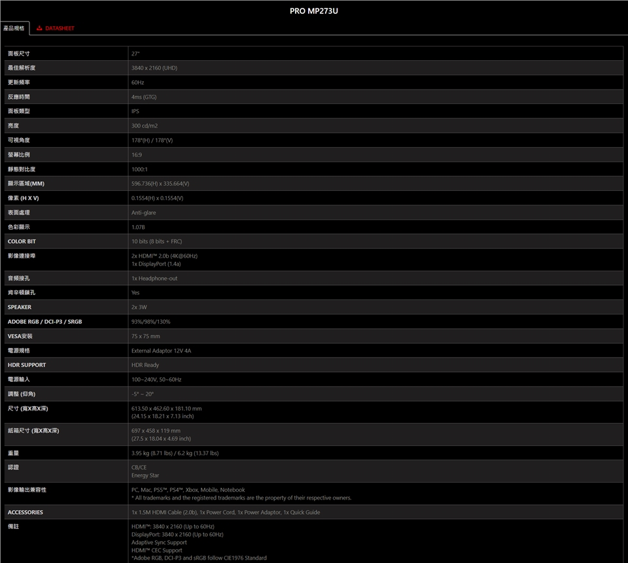Select the 像素 (H X V) row label
The image size is (628, 563).
pyautogui.click(x=24, y=198)
